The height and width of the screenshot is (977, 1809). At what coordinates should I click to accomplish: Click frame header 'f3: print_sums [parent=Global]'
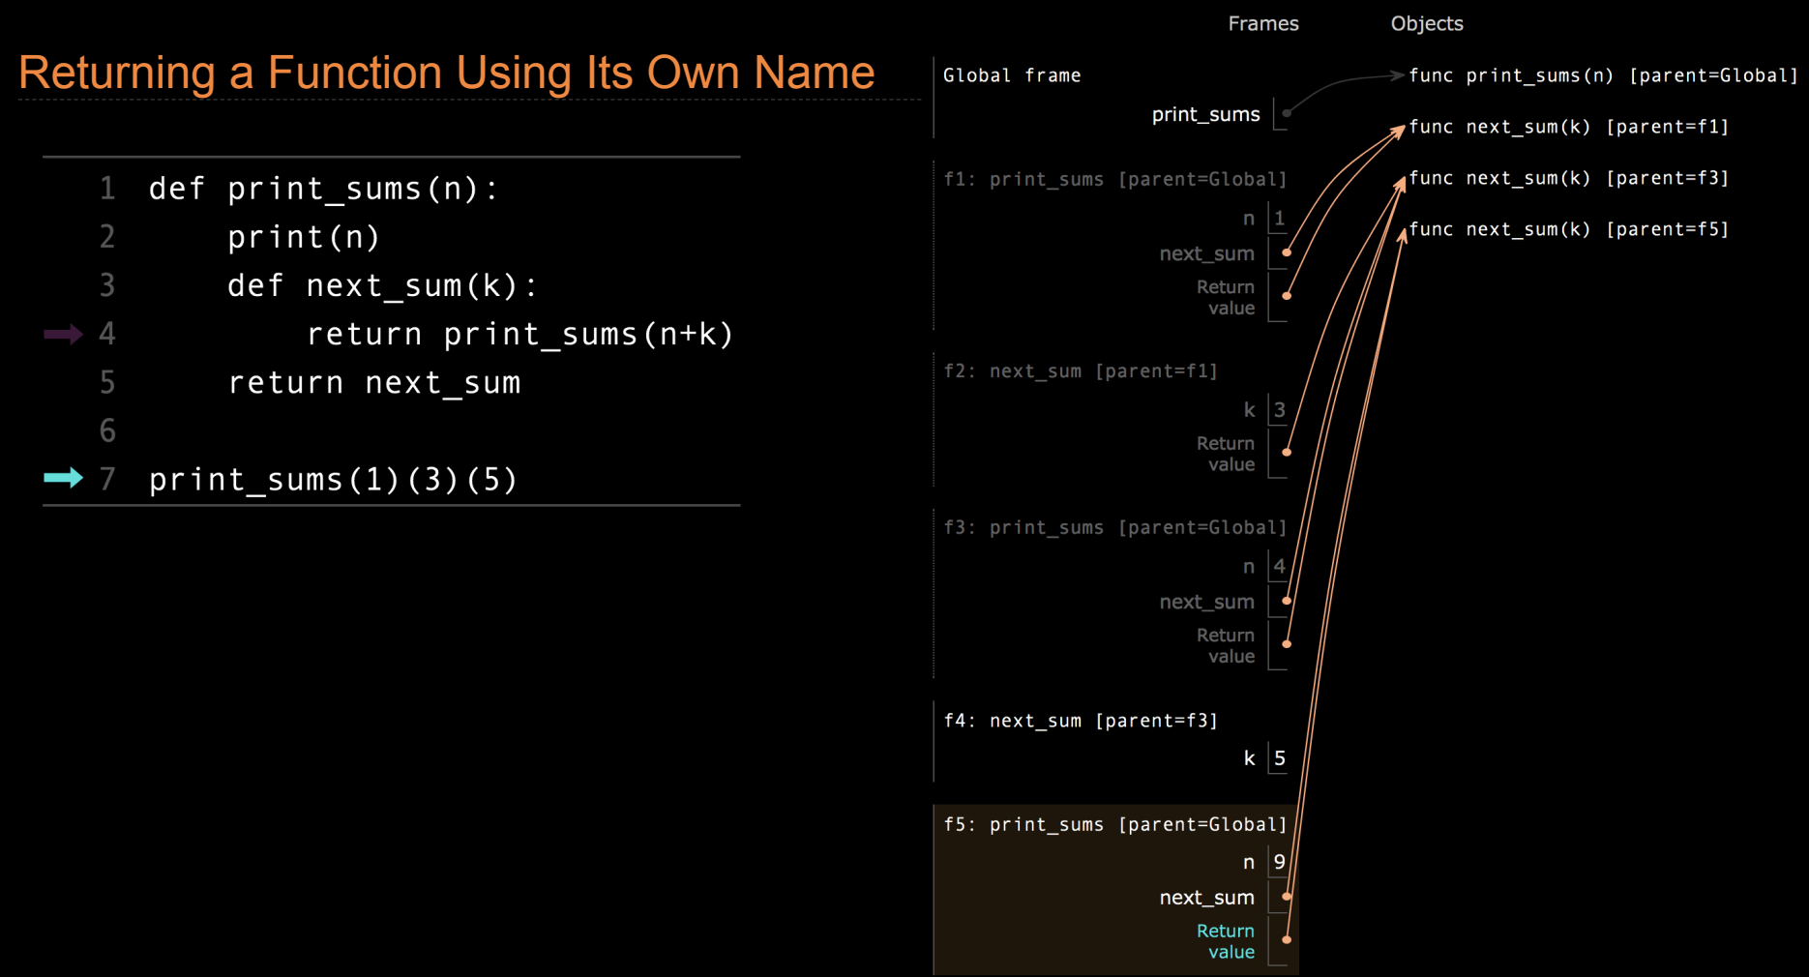pos(1115,527)
